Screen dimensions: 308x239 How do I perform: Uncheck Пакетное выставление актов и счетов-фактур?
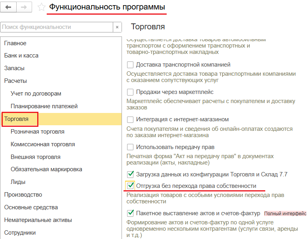[x=130, y=213]
